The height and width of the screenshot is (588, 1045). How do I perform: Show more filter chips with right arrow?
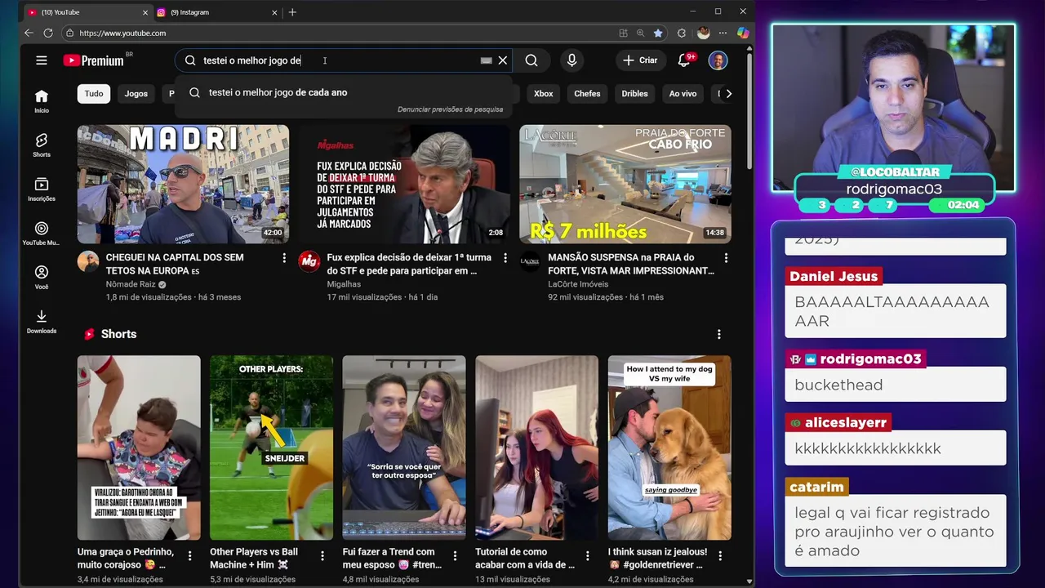click(728, 94)
